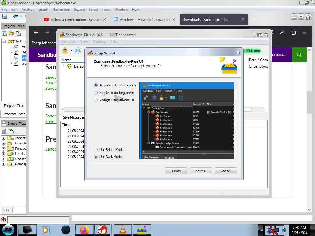Click Symbol Tree gray reference icon
Screen dimensions: 315x236
4,132
